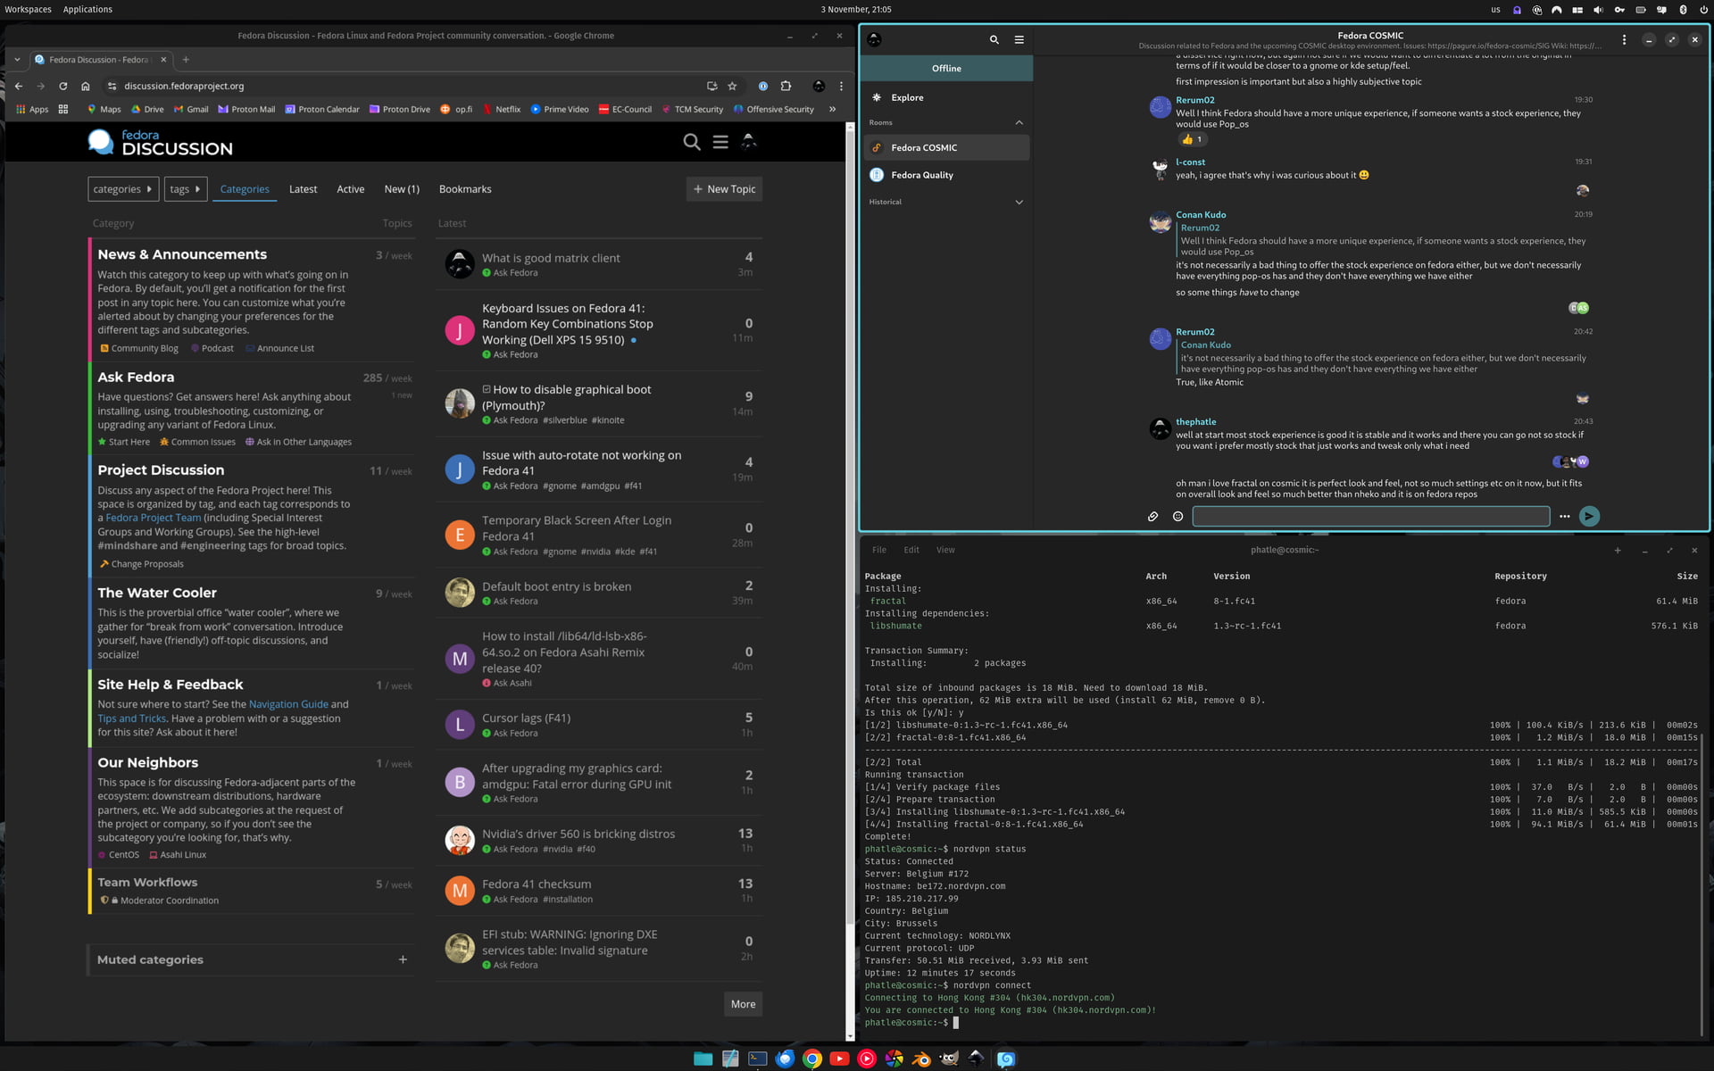The height and width of the screenshot is (1071, 1714).
Task: Click the More topics button
Action: [x=742, y=1004]
